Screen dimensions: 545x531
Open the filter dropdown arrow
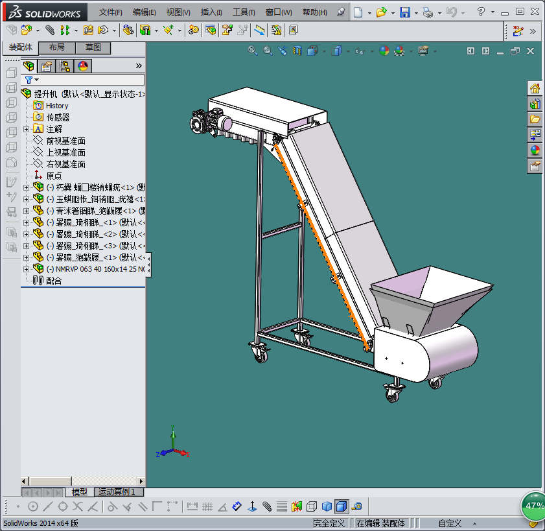pyautogui.click(x=37, y=80)
